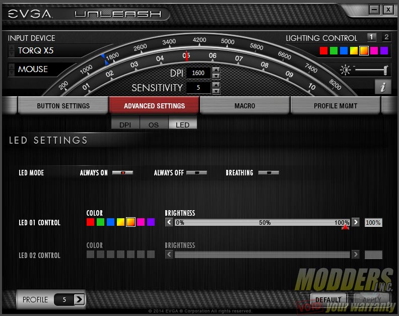This screenshot has height=316, width=399.
Task: Click sensitivity level 08 on dial
Action: [264, 65]
